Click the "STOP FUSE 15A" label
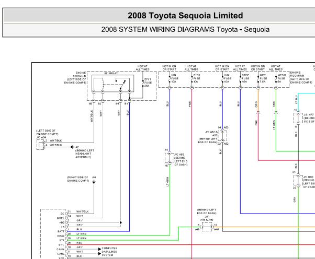 (245, 78)
